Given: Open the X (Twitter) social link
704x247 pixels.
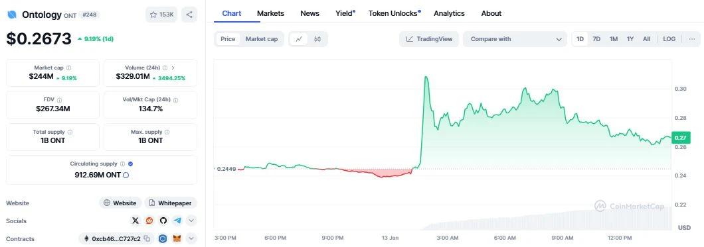Looking at the screenshot, I should pos(135,221).
